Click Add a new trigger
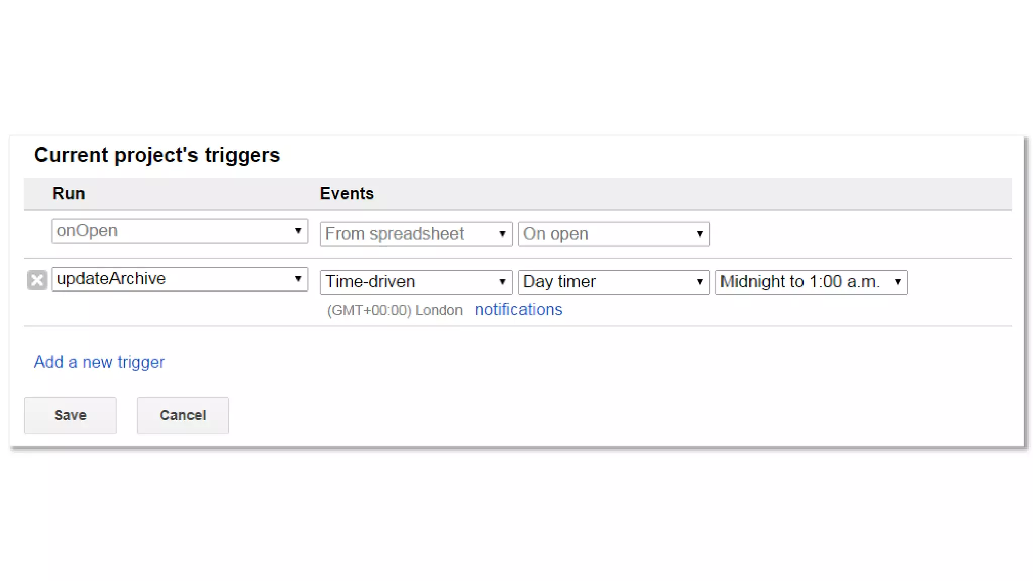 pos(99,362)
